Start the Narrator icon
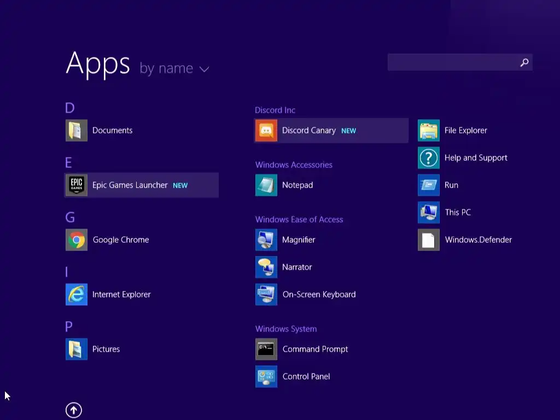Screen dimensions: 560x420 [x=266, y=267]
